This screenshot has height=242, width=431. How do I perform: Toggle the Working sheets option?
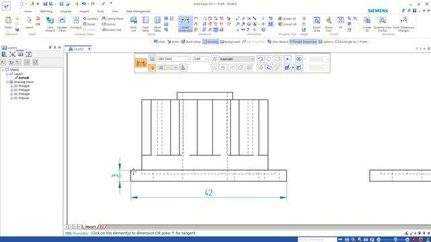[211, 42]
